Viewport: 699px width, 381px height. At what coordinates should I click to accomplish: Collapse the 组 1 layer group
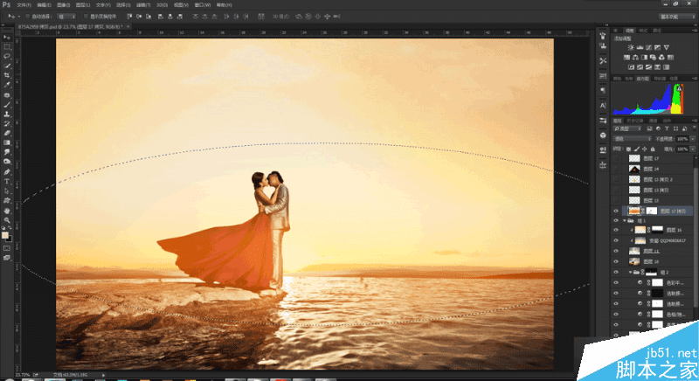(623, 221)
